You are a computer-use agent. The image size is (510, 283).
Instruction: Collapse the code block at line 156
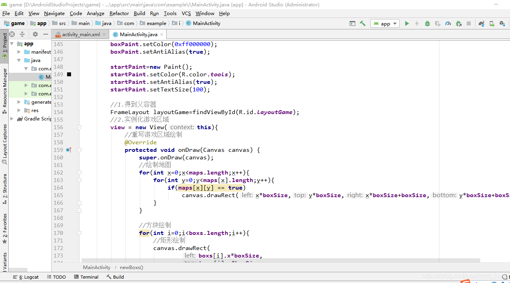point(79,127)
